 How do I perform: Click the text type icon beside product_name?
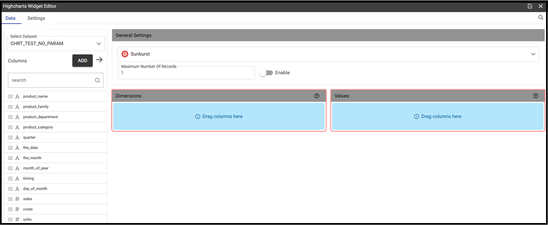(17, 96)
